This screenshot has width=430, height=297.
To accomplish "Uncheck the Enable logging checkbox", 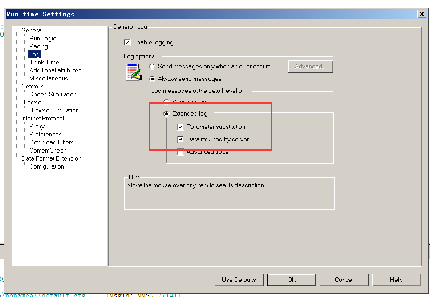I will tap(127, 43).
